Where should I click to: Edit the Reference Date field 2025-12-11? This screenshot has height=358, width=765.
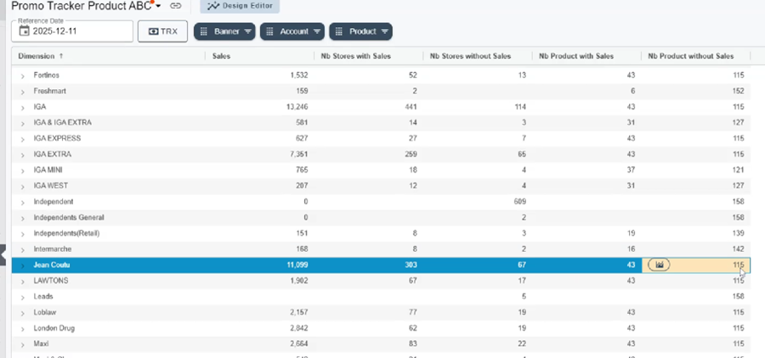[x=72, y=31]
